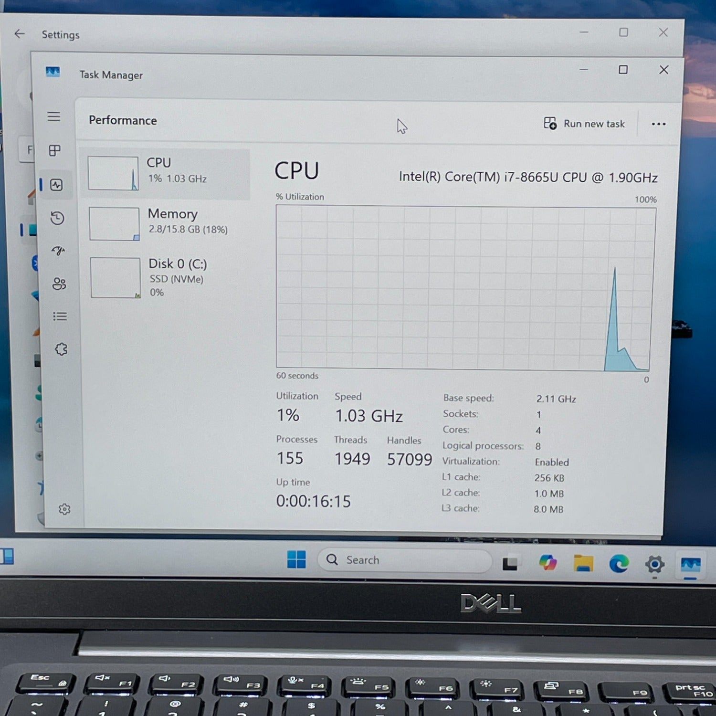Select the Performance page icon in sidebar

pyautogui.click(x=56, y=185)
